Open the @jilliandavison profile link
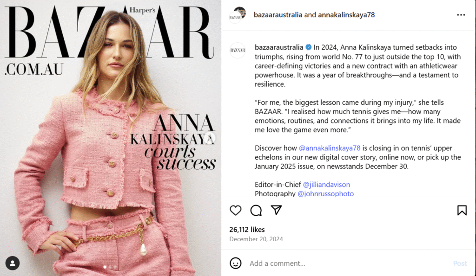The height and width of the screenshot is (276, 476). [x=326, y=185]
